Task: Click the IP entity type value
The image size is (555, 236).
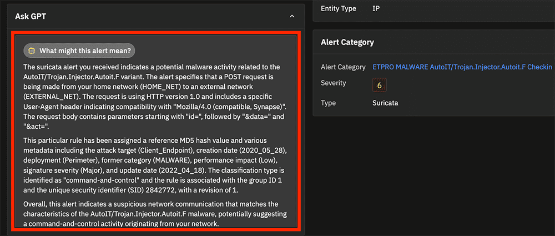Action: pyautogui.click(x=376, y=9)
